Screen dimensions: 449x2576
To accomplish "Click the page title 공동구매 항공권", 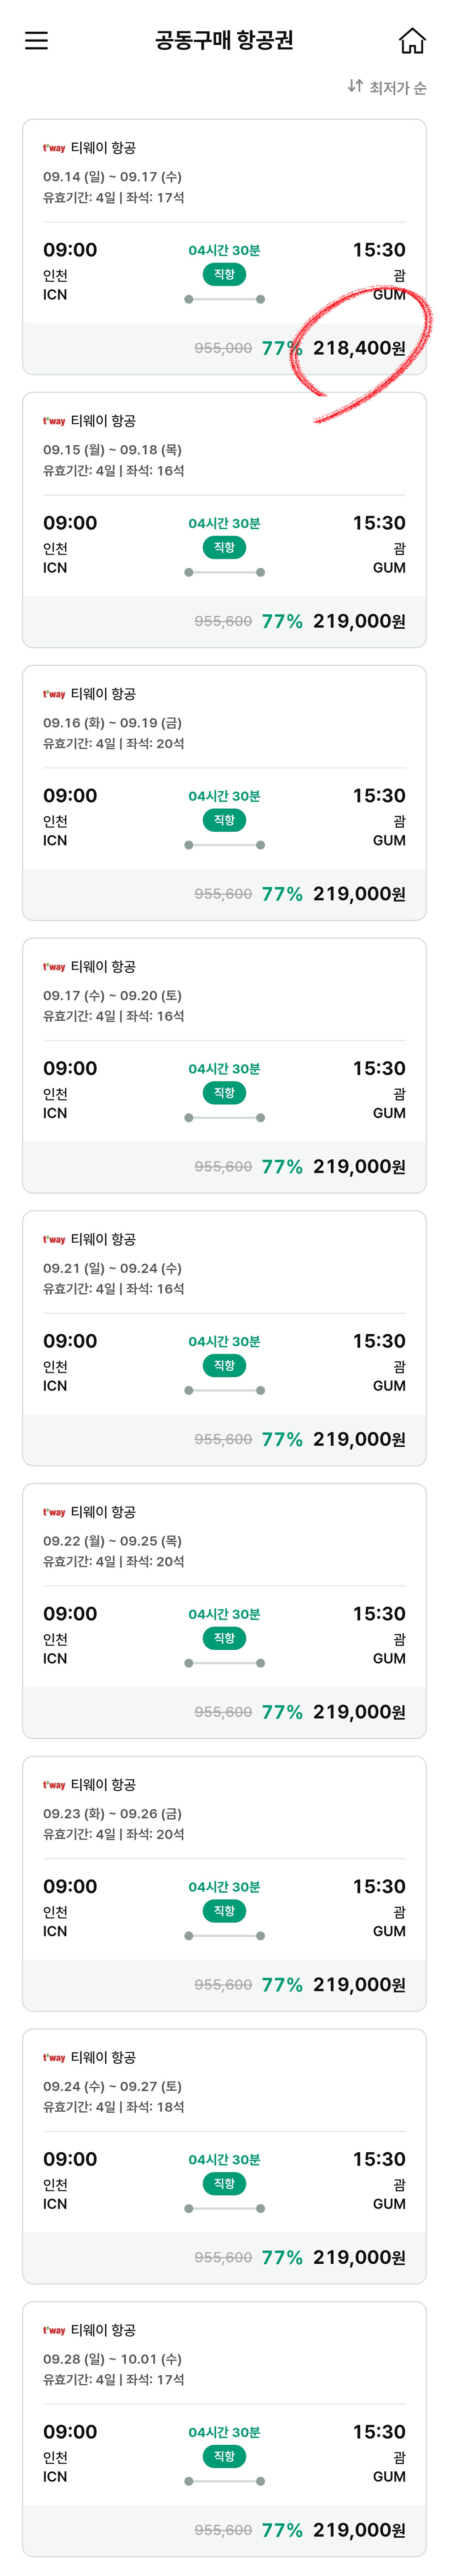I will 224,41.
